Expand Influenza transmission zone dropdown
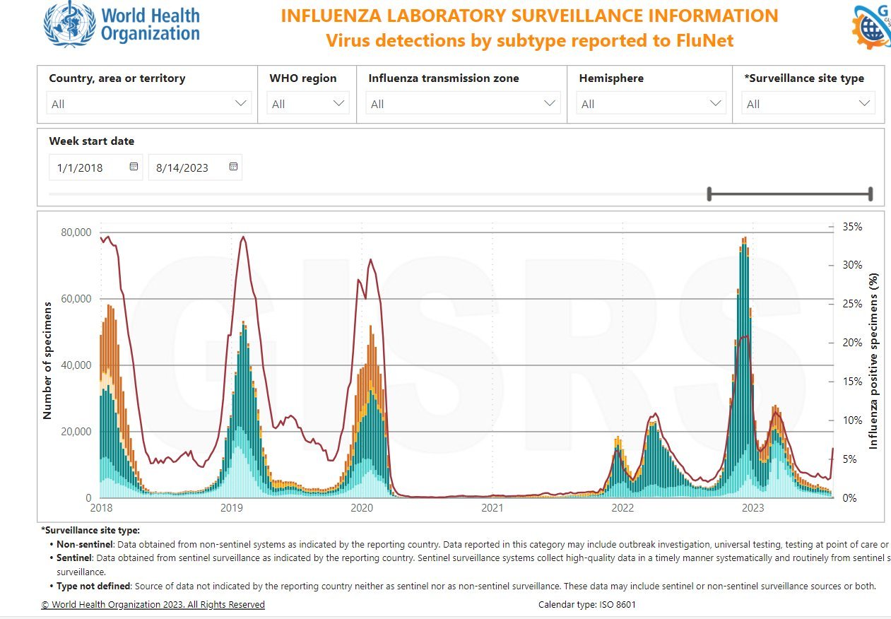The height and width of the screenshot is (619, 891). pyautogui.click(x=462, y=104)
